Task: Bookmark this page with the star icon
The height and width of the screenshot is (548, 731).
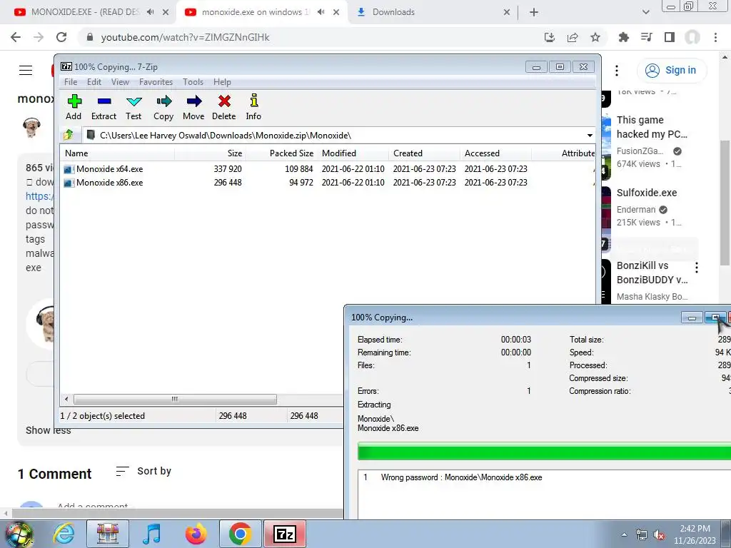Action: [x=595, y=37]
